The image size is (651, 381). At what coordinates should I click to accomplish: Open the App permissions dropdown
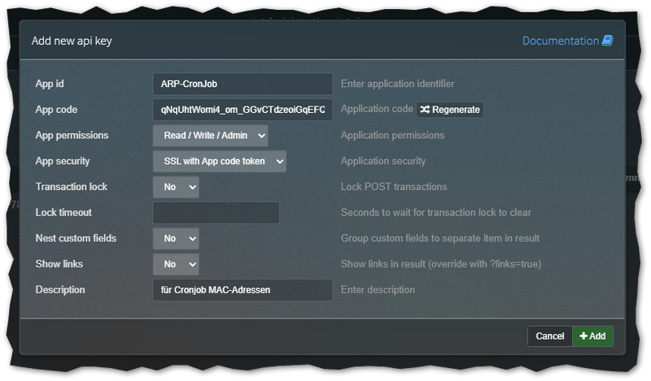click(x=210, y=136)
